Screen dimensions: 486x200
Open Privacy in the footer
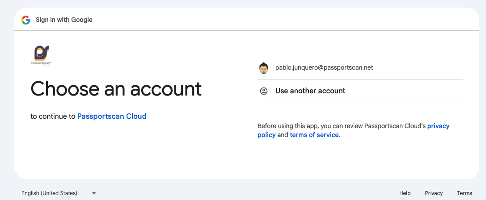coord(434,193)
